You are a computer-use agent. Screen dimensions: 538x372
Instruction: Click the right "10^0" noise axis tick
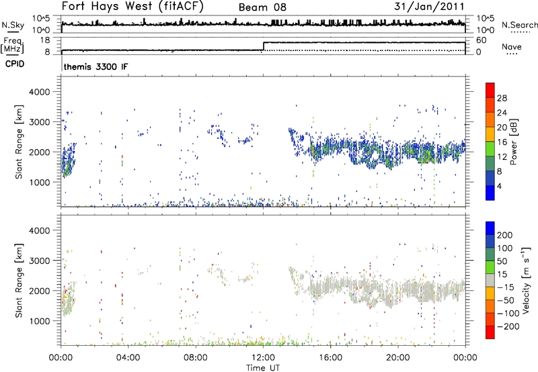tap(485, 30)
